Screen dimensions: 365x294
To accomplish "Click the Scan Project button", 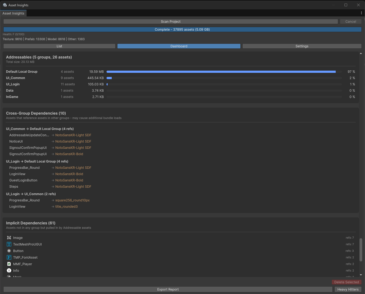I will tap(171, 22).
